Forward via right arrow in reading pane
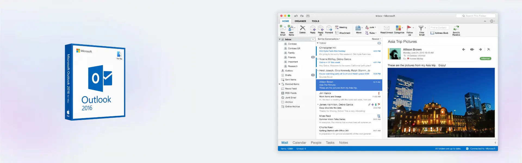This screenshot has width=522, height=163. 480,49
